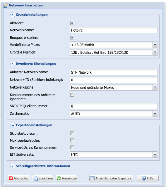Open the Vordefinierte Muxe dropdown
166x187 pixels.
click(155, 45)
